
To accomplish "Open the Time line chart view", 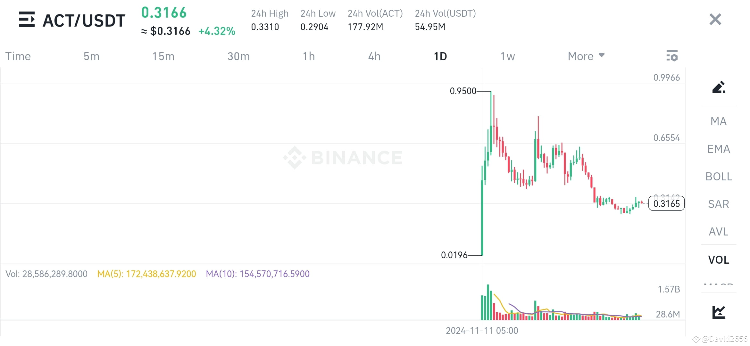I will coord(18,56).
